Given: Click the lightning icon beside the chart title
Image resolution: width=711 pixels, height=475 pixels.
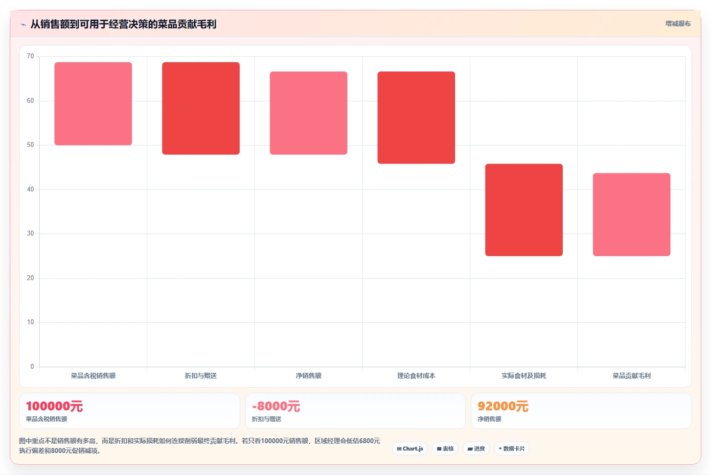Looking at the screenshot, I should click(23, 24).
